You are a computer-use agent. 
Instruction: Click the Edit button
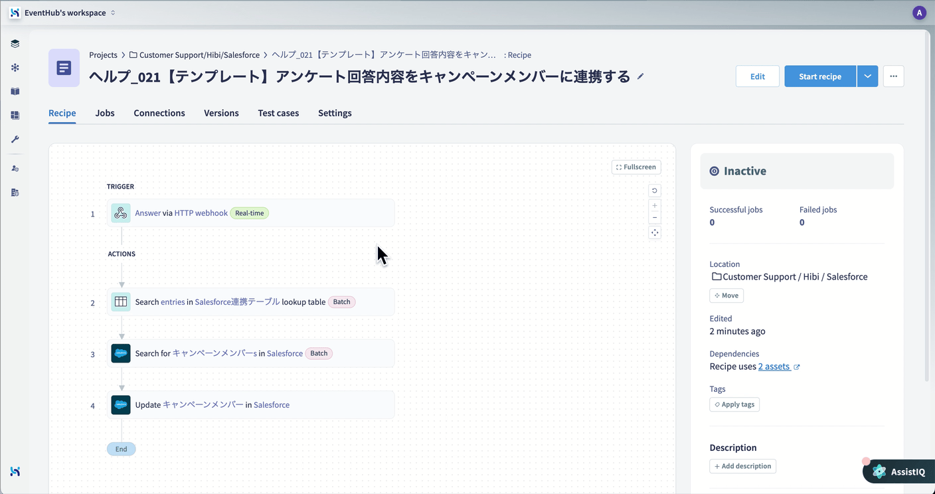[758, 76]
